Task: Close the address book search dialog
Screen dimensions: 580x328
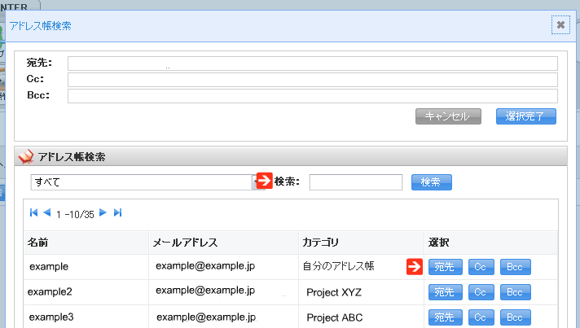Action: [x=560, y=24]
